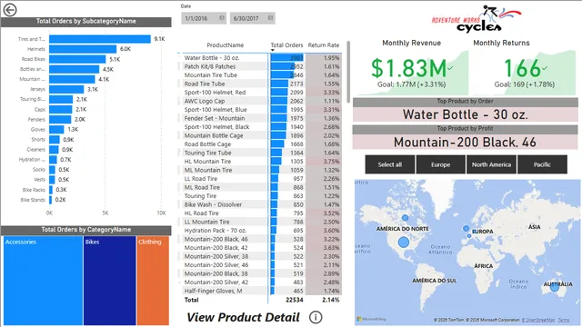582x327 pixels.
Task: Click Top Product by Order card value
Action: pos(465,114)
